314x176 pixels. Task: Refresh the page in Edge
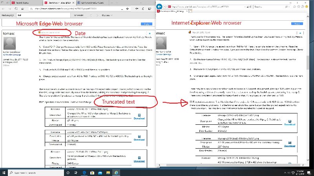coord(16,9)
